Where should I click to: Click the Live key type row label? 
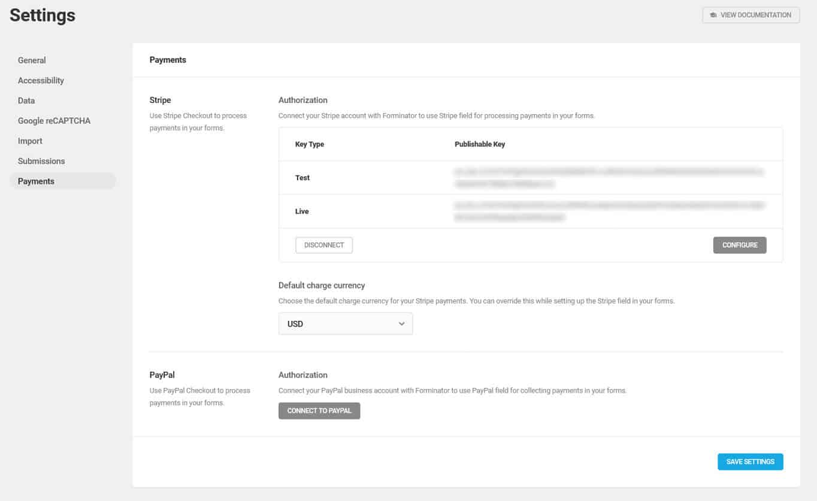pos(302,211)
